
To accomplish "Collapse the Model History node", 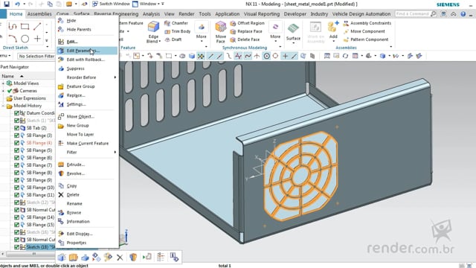I will point(3,106).
